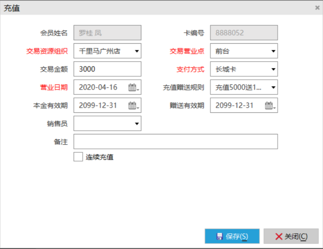Click the 保存(S) button
Viewport: 323px width, 249px height.
[x=232, y=236]
